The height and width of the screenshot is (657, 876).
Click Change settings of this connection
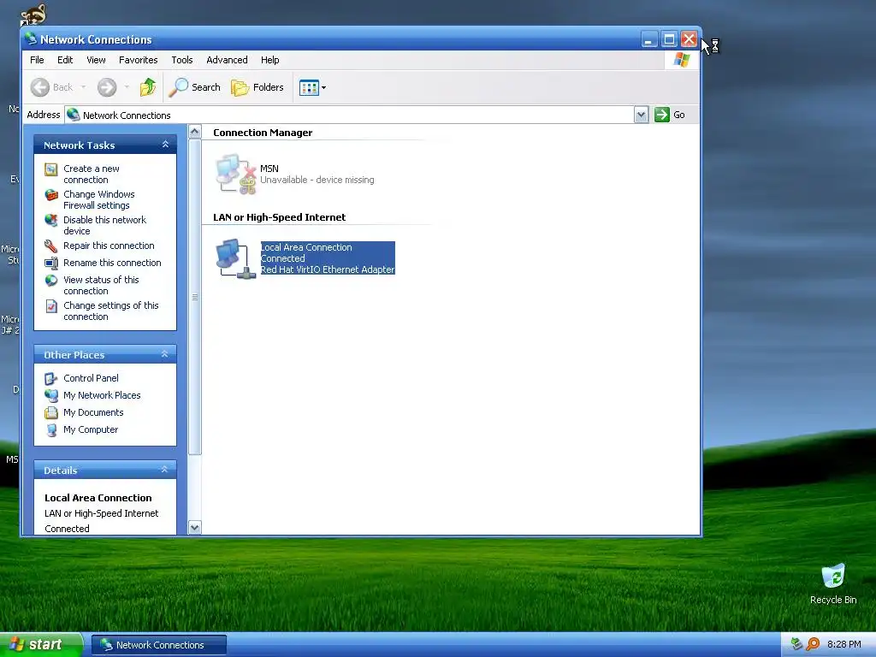[x=110, y=311]
